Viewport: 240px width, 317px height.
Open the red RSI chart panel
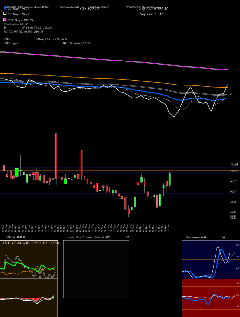(211, 298)
